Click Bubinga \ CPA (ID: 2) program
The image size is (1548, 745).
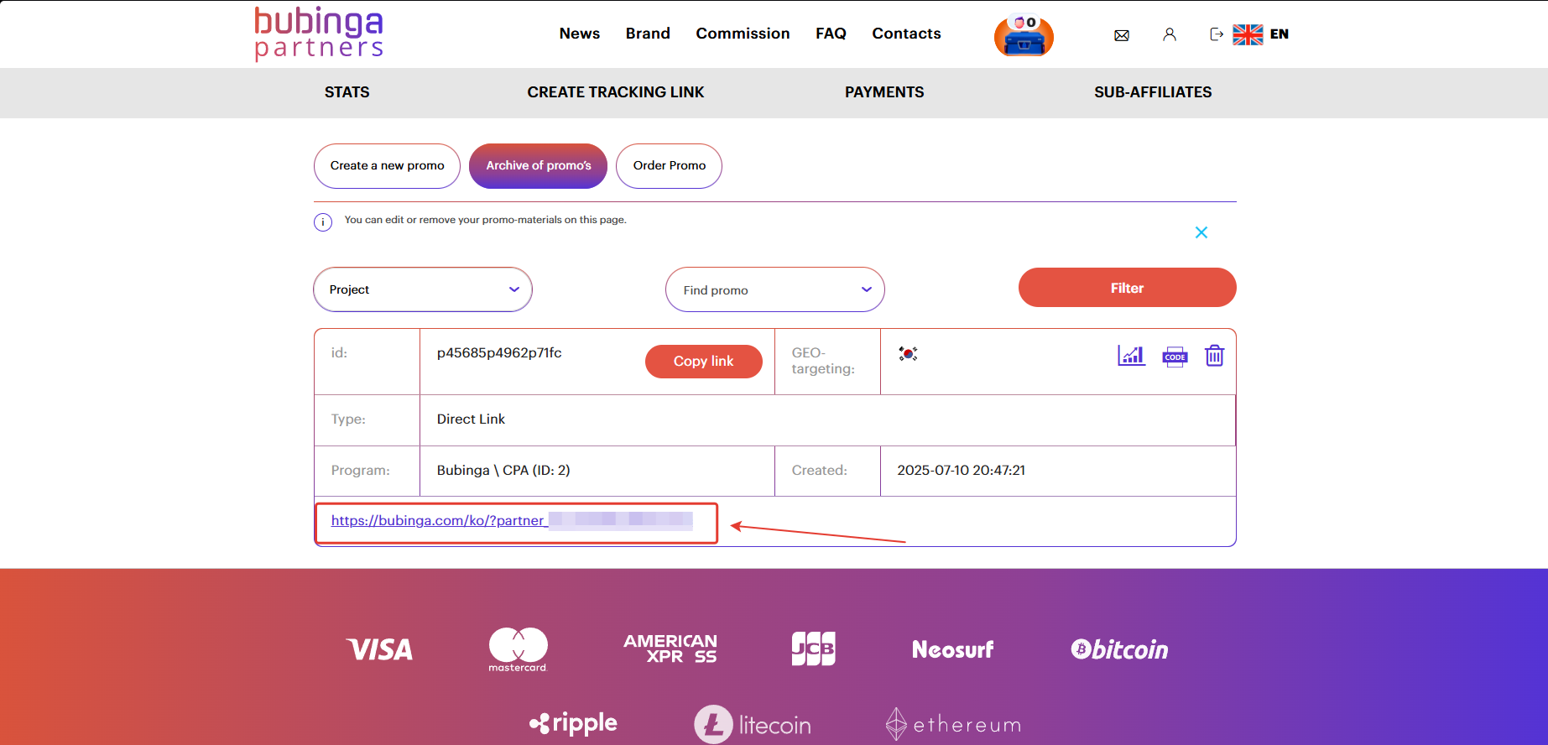503,471
